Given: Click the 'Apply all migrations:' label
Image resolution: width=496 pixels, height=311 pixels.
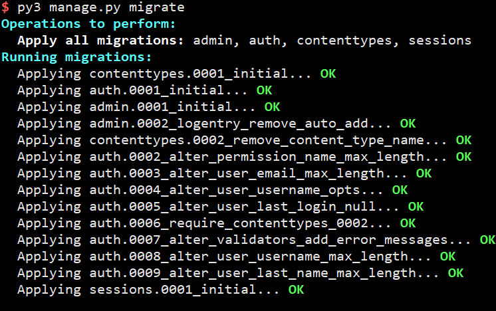Looking at the screenshot, I should pos(100,41).
